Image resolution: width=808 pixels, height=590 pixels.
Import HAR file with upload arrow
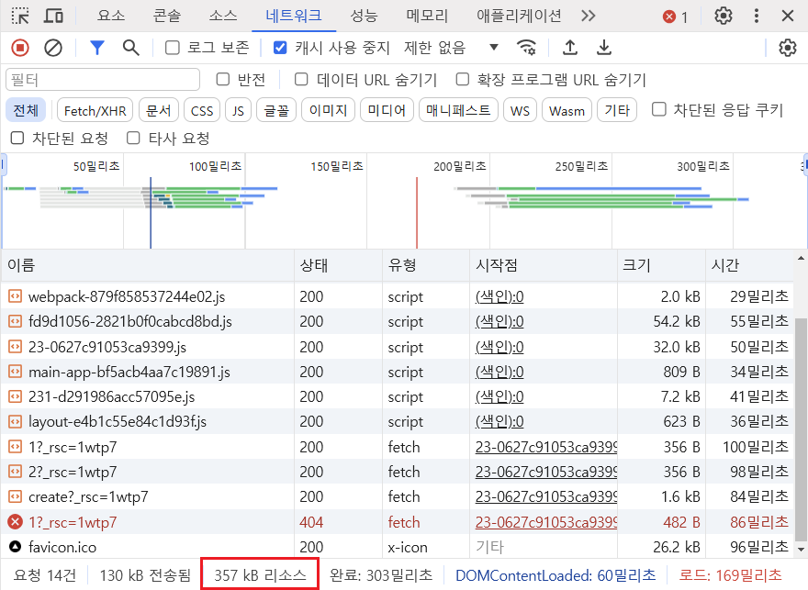coord(569,48)
